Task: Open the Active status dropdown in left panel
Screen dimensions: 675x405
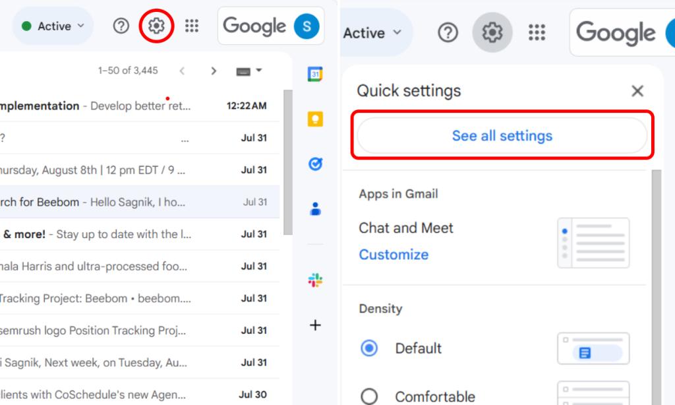Action: 53,26
